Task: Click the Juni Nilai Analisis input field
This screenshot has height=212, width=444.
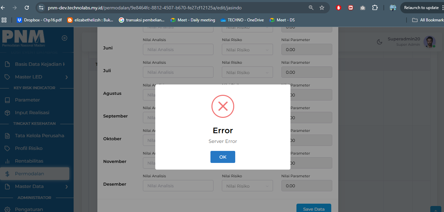Action: coord(178,49)
